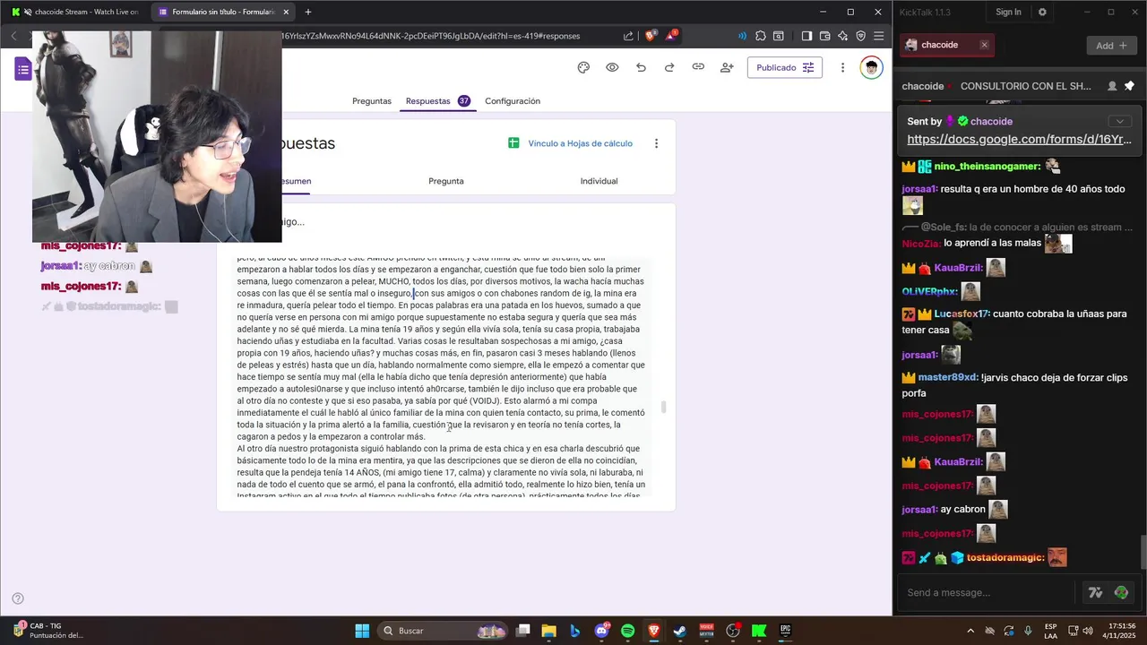Open the pinned docs.google.com forms link
The height and width of the screenshot is (645, 1147).
(x=1019, y=139)
